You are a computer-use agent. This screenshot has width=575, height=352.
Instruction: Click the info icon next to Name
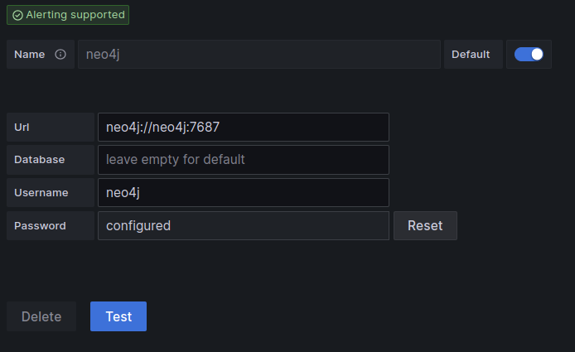[60, 55]
